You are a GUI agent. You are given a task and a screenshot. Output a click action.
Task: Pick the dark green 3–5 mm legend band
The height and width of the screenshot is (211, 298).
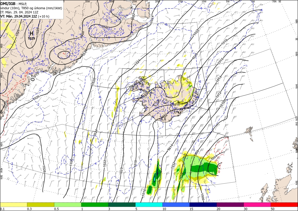click(x=122, y=204)
